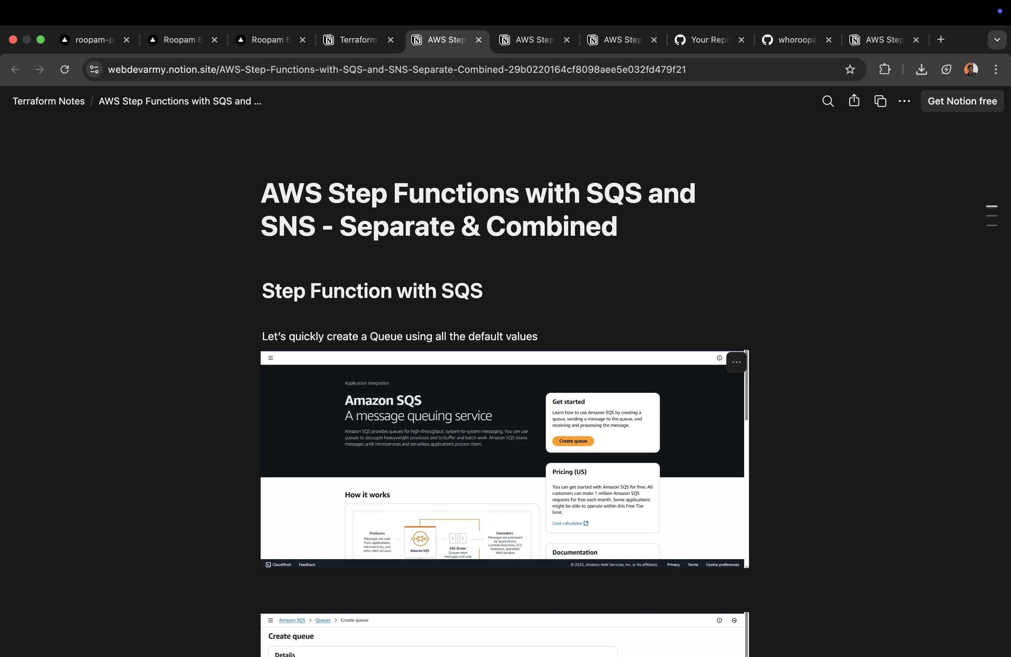This screenshot has width=1011, height=657.
Task: Open the Chrome three-dot menu
Action: 995,69
